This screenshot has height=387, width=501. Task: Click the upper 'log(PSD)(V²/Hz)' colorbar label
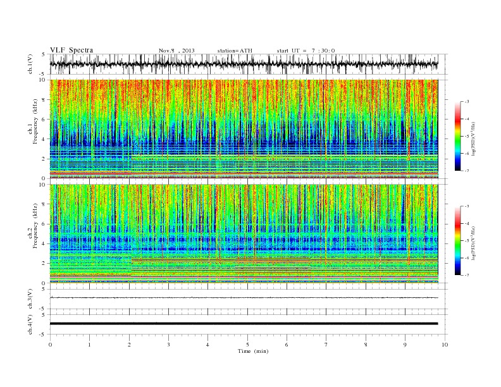point(473,138)
